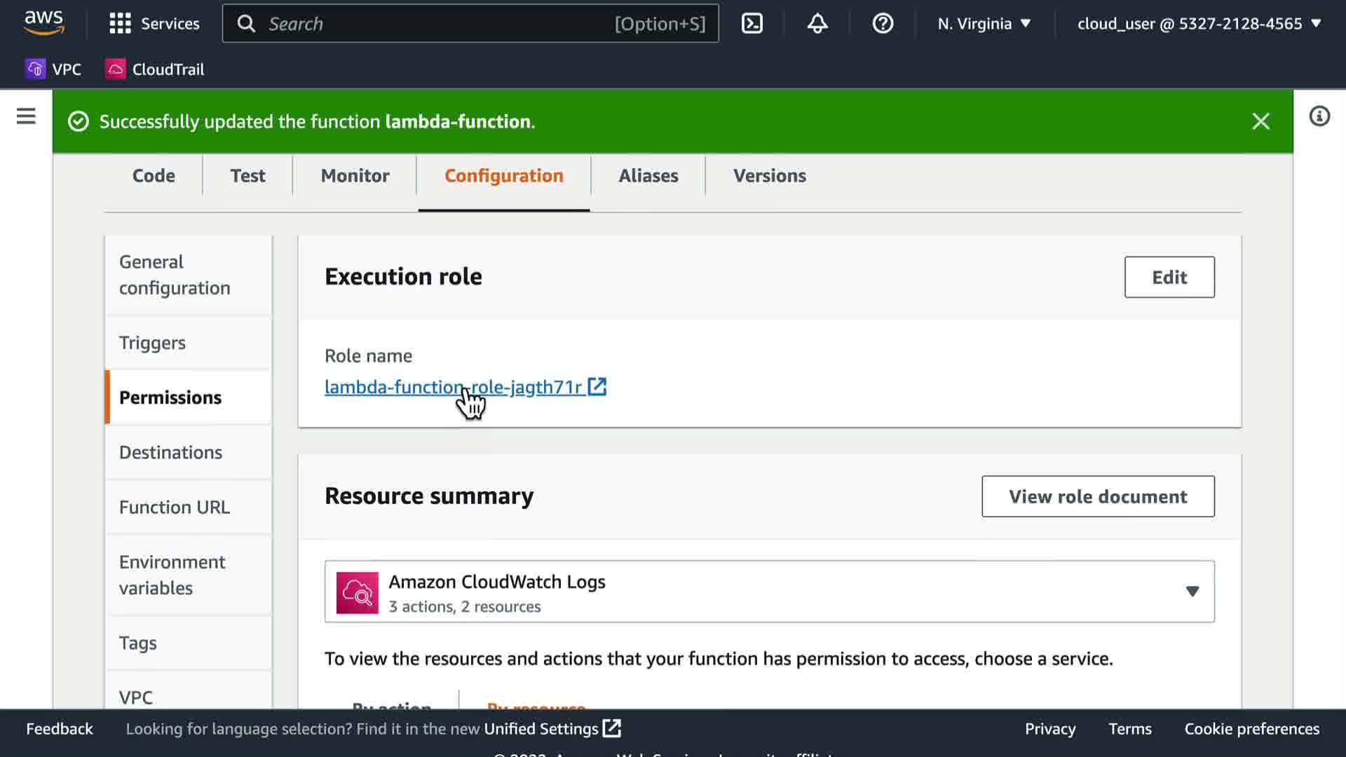This screenshot has width=1346, height=757.
Task: Expand the N. Virginia region dropdown
Action: tap(984, 23)
